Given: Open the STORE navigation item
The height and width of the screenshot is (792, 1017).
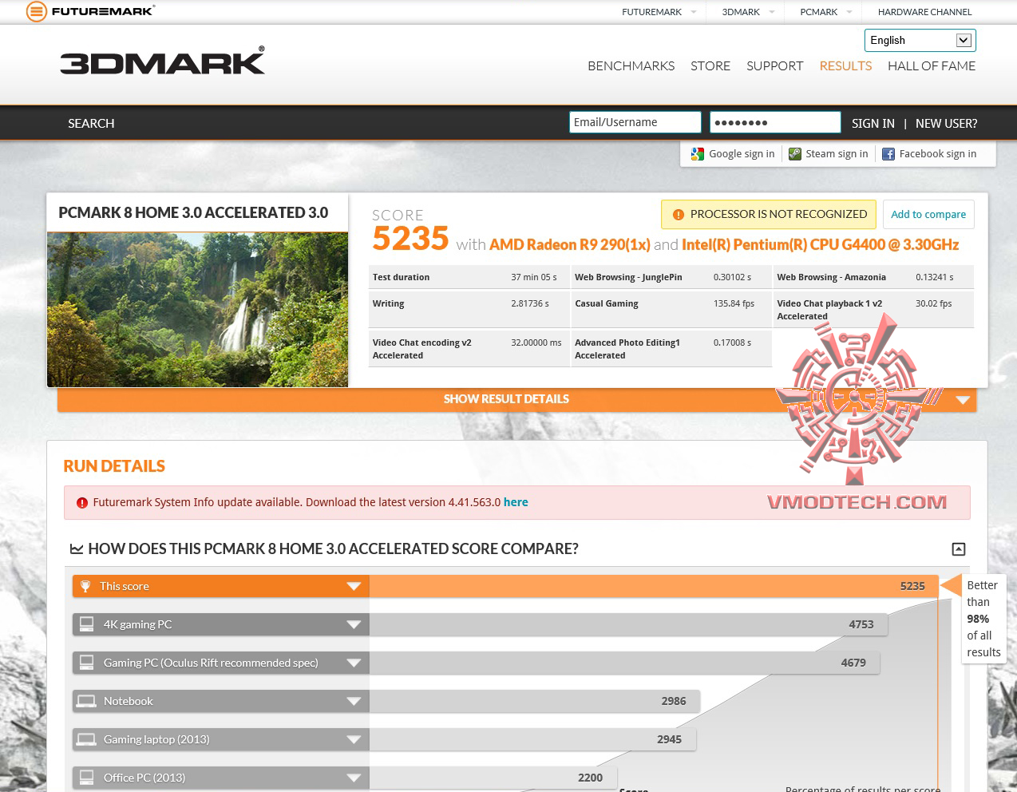Looking at the screenshot, I should tap(710, 66).
